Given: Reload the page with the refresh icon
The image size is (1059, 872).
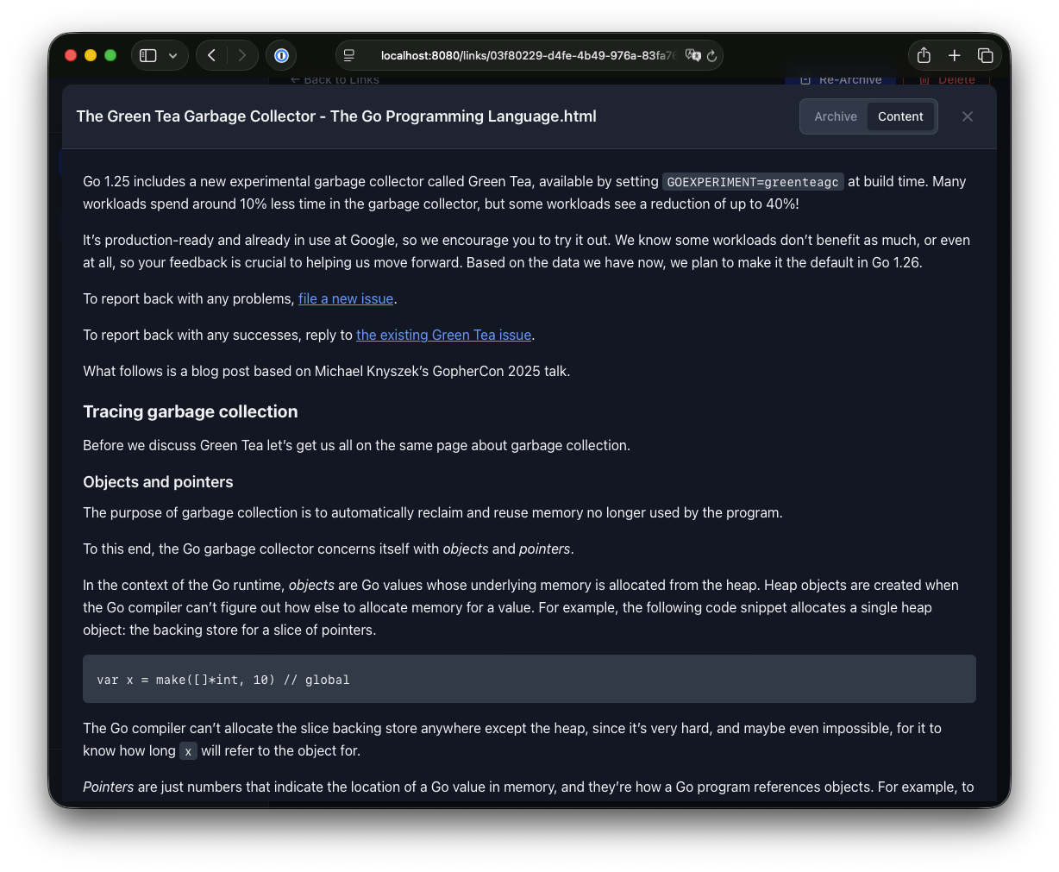Looking at the screenshot, I should 711,55.
